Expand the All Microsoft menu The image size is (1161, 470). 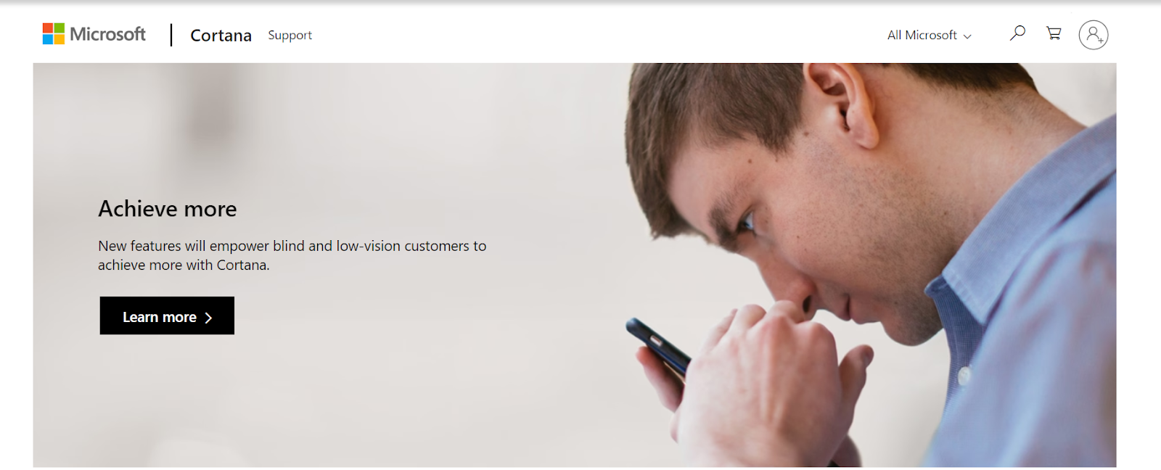[x=929, y=35]
